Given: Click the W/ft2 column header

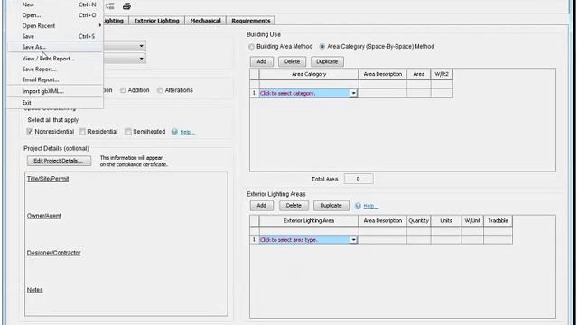Looking at the screenshot, I should coord(442,74).
